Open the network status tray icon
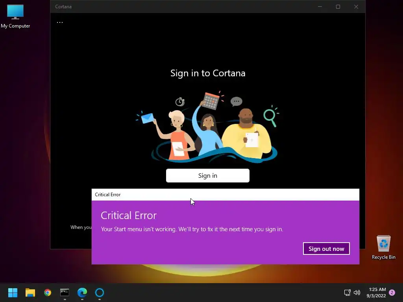Image resolution: width=403 pixels, height=302 pixels. [x=347, y=293]
